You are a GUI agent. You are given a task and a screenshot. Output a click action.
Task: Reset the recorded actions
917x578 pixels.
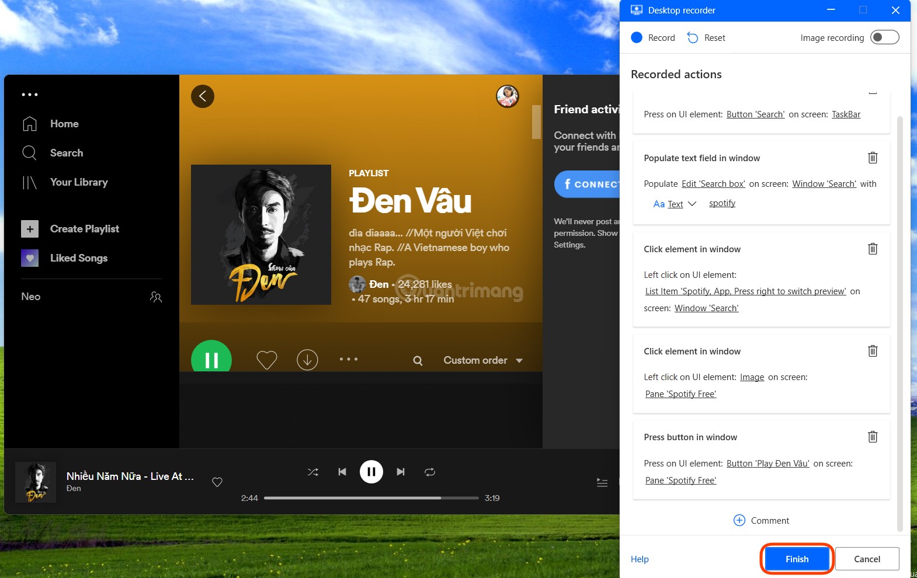(706, 38)
